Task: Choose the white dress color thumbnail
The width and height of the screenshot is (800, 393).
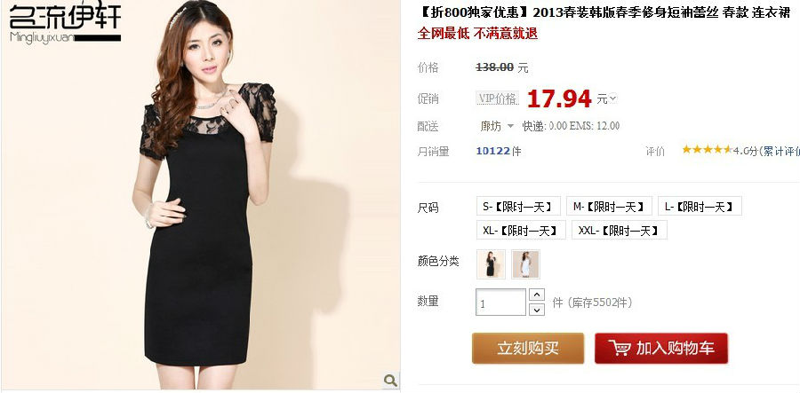Action: point(525,264)
